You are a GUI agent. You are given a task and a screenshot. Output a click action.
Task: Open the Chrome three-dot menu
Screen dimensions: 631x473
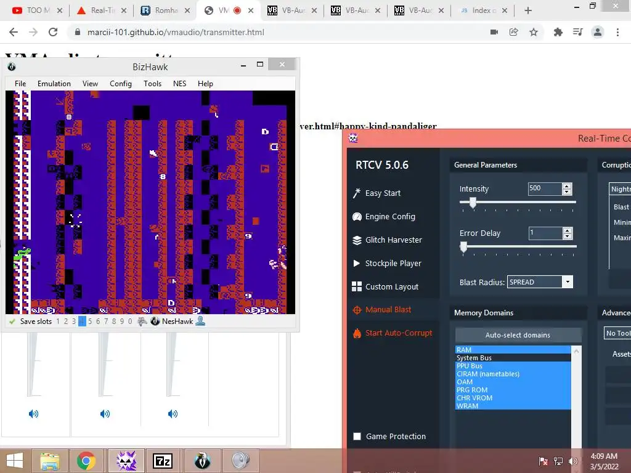click(617, 32)
